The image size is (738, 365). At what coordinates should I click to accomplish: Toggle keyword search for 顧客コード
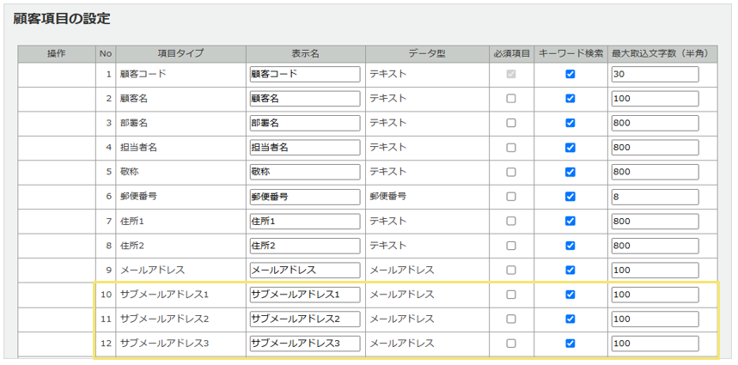coord(570,74)
